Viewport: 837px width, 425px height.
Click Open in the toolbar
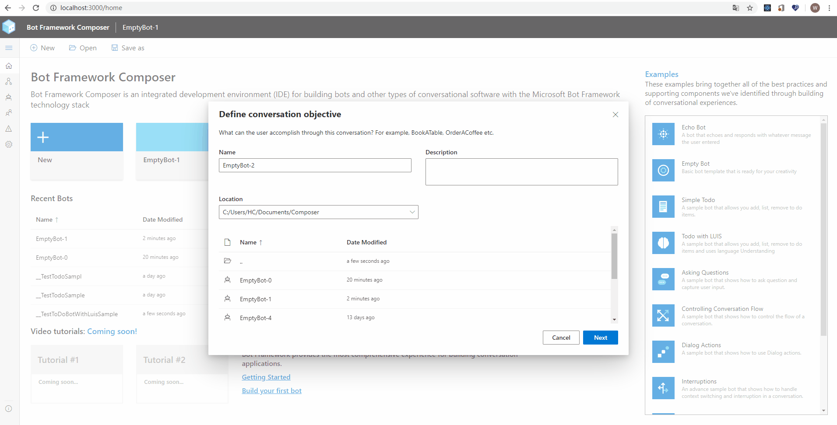click(x=83, y=48)
